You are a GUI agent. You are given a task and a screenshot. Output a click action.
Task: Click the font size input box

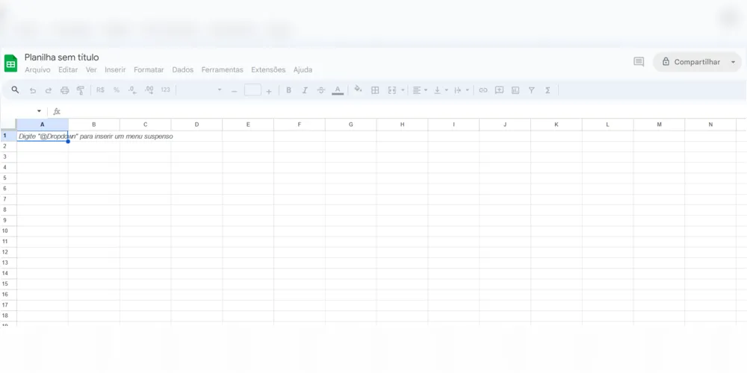pos(252,90)
